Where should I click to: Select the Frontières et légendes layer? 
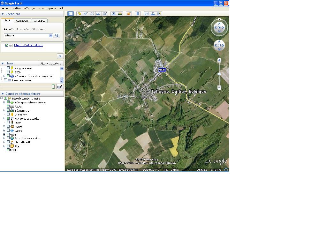[27, 119]
